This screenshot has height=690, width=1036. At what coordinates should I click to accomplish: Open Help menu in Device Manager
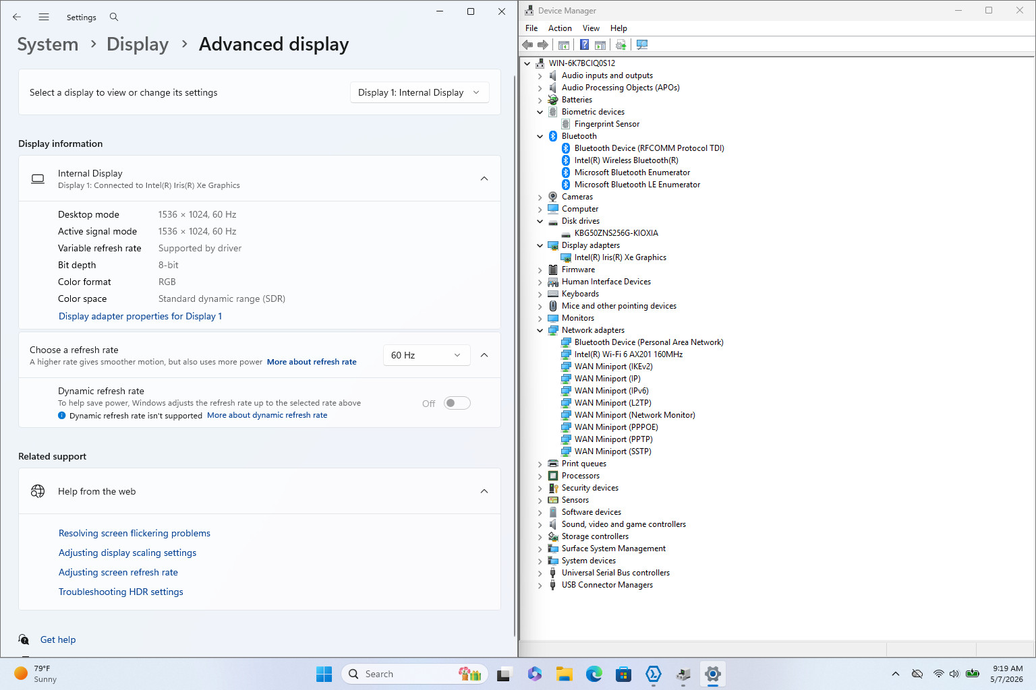(x=618, y=28)
